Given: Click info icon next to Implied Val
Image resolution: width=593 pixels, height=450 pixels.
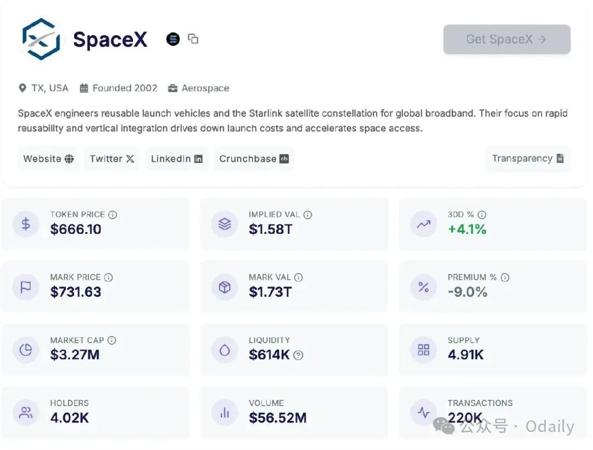Looking at the screenshot, I should (x=307, y=215).
